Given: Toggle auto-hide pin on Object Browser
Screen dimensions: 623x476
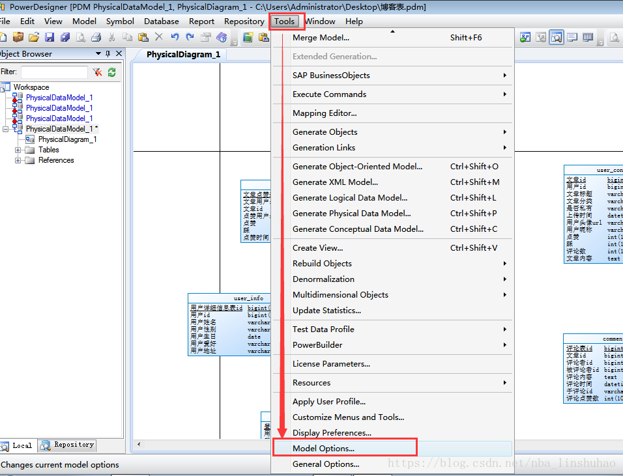Looking at the screenshot, I should click(x=108, y=53).
